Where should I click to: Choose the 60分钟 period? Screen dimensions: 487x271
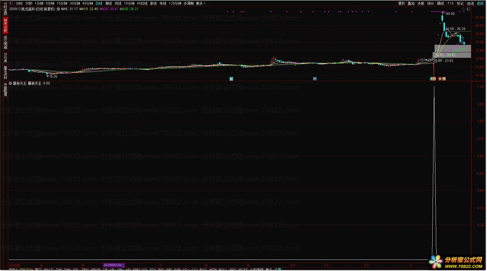pos(88,3)
